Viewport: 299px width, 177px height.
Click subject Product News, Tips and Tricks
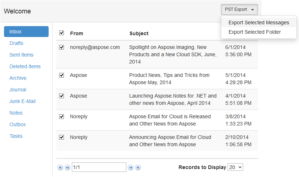pos(169,79)
